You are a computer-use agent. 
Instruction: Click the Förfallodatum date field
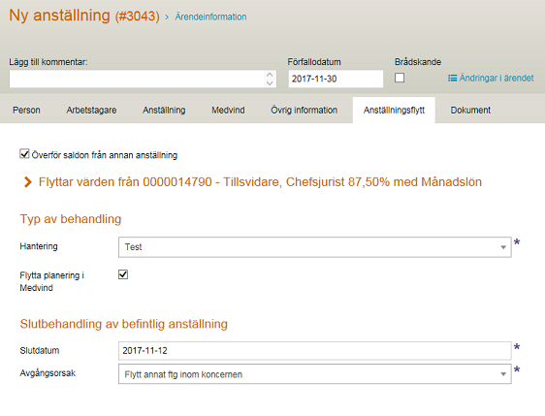[x=336, y=79]
